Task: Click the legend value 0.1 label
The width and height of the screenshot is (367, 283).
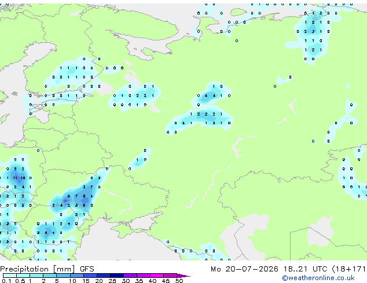Action: click(6, 281)
